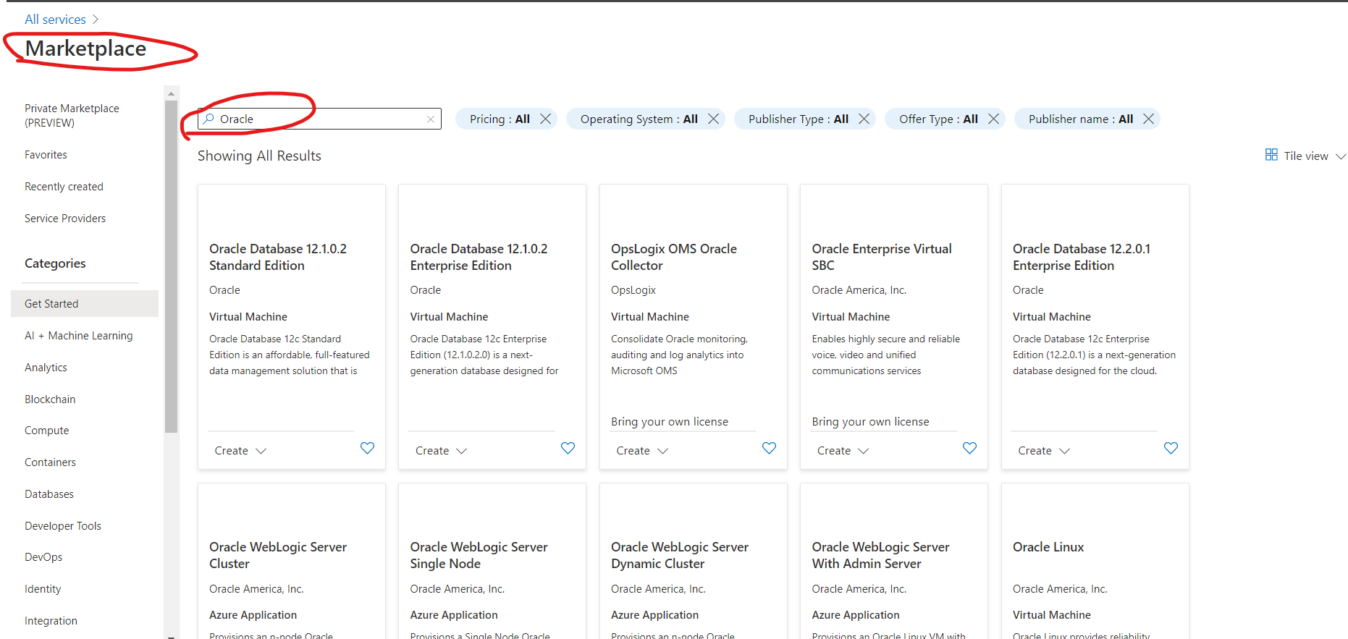This screenshot has width=1348, height=639.
Task: Click the search magnifier icon
Action: point(208,119)
